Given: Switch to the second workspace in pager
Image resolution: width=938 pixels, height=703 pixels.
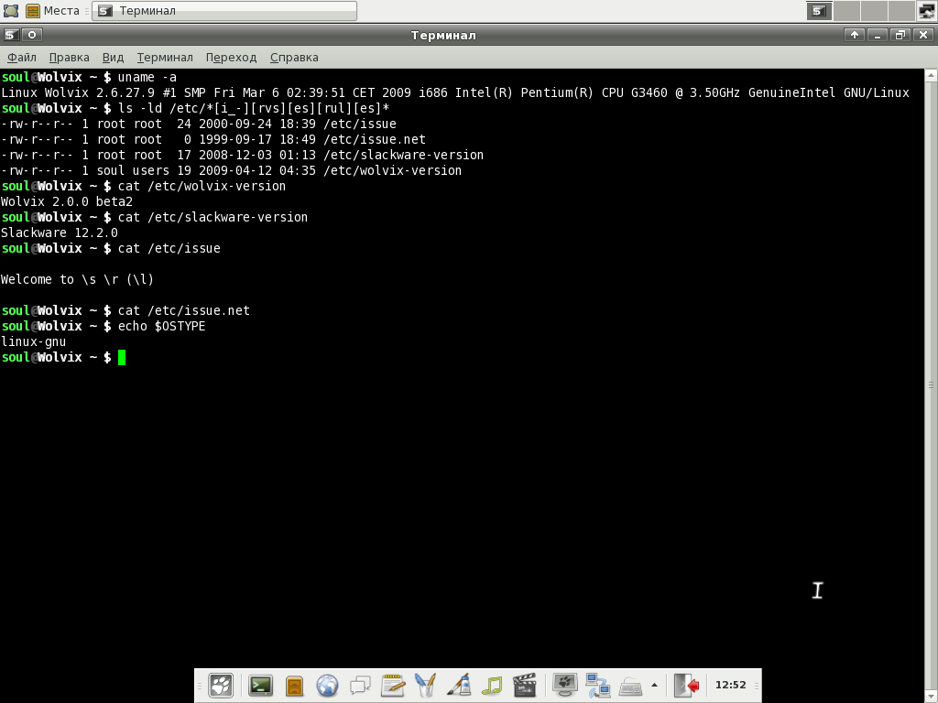Looking at the screenshot, I should [846, 11].
